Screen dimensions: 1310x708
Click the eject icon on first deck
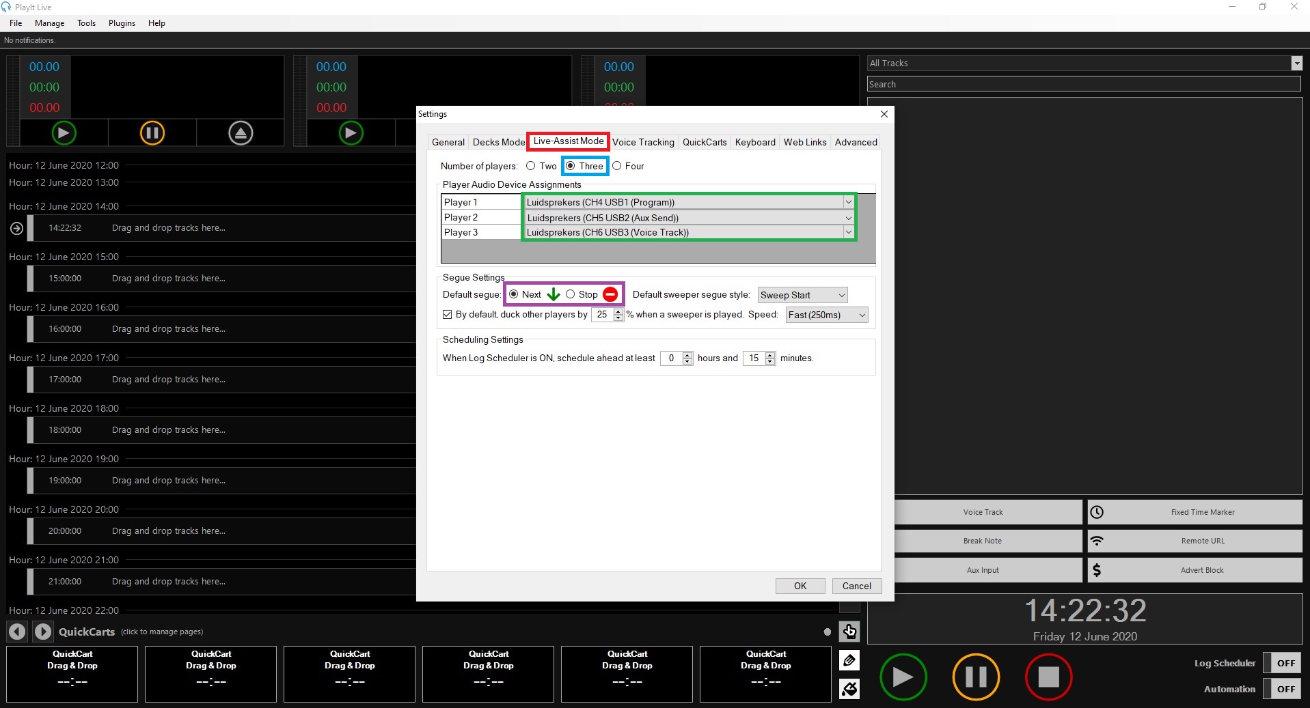pyautogui.click(x=241, y=132)
